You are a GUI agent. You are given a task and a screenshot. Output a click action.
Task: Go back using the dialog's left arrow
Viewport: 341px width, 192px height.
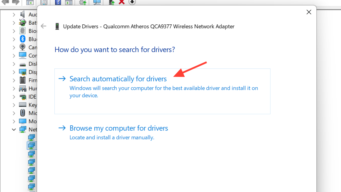coord(43,26)
